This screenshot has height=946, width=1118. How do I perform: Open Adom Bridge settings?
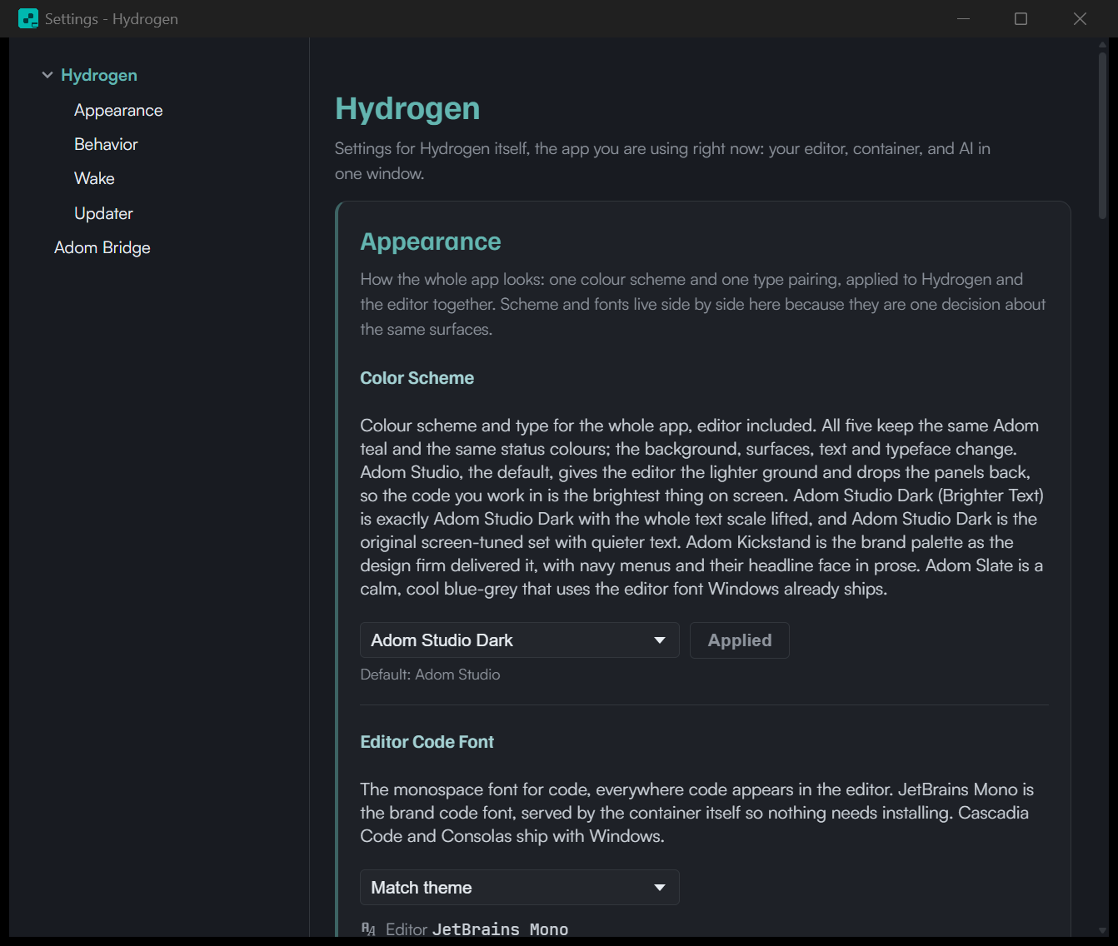pyautogui.click(x=102, y=247)
